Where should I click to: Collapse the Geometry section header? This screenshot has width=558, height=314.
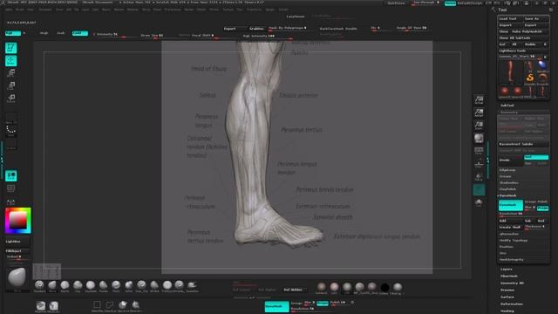point(509,113)
